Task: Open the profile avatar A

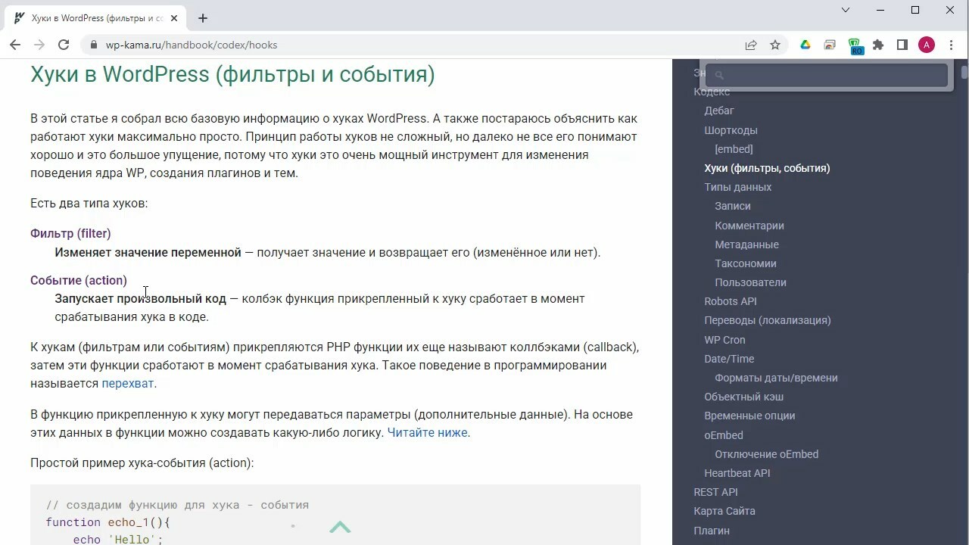Action: pyautogui.click(x=927, y=45)
